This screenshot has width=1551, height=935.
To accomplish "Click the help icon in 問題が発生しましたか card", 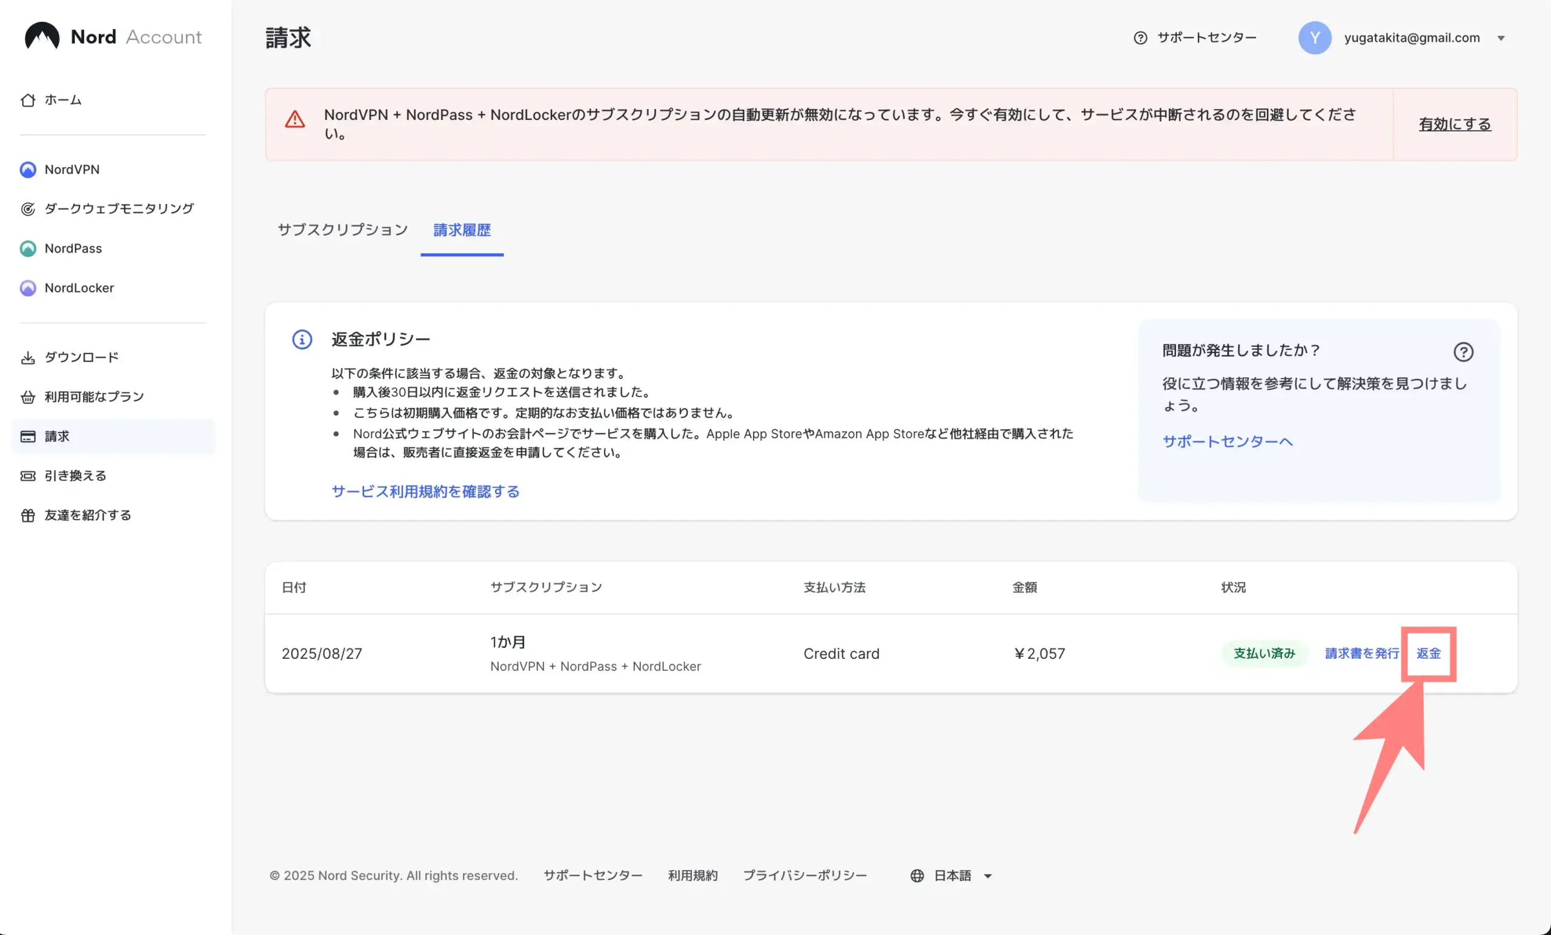I will tap(1464, 352).
